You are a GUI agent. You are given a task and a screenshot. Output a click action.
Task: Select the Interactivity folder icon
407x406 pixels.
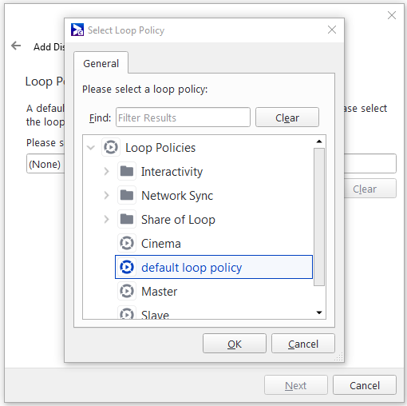tap(127, 171)
